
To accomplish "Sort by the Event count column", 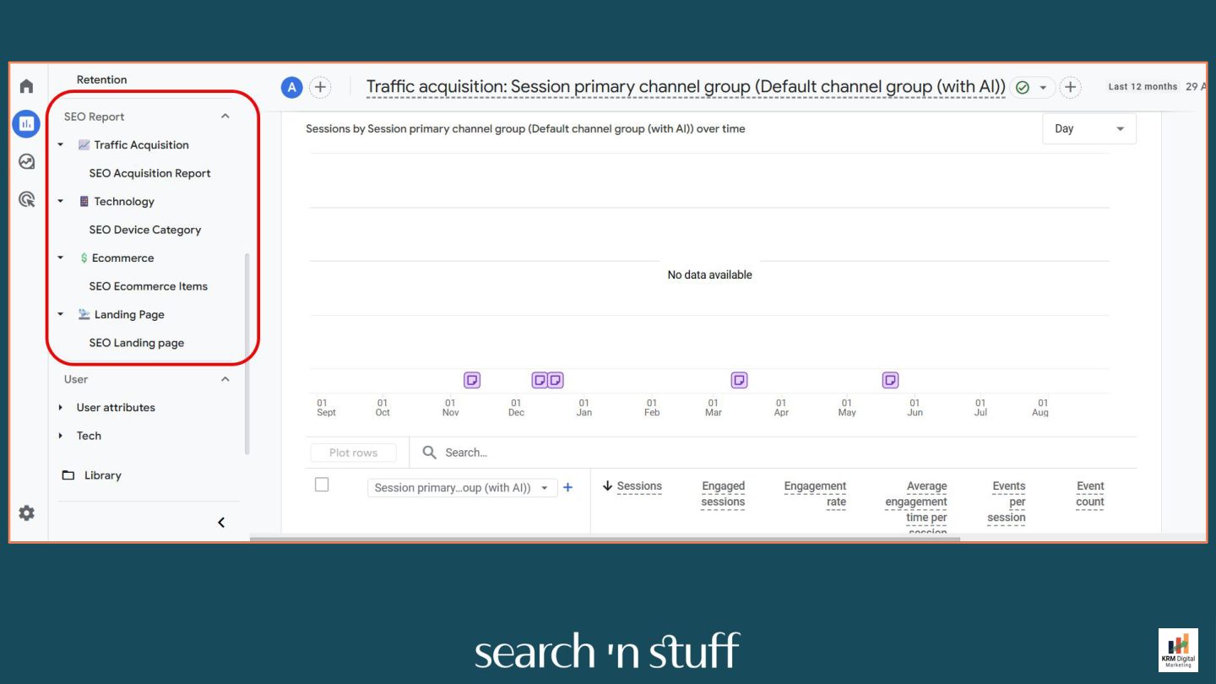I will pyautogui.click(x=1090, y=494).
